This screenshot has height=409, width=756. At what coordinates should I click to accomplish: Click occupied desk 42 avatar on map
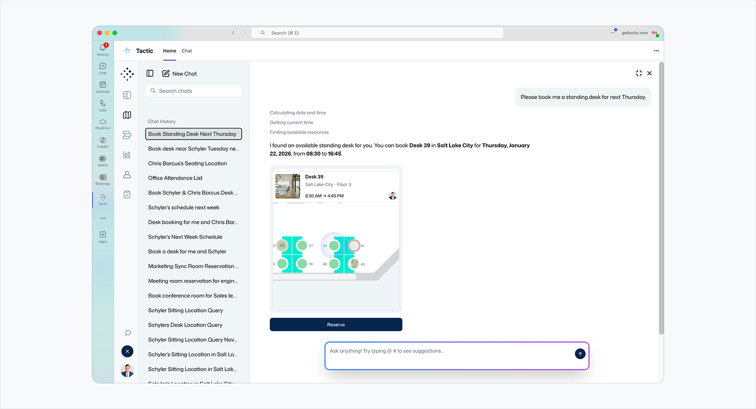pos(354,263)
